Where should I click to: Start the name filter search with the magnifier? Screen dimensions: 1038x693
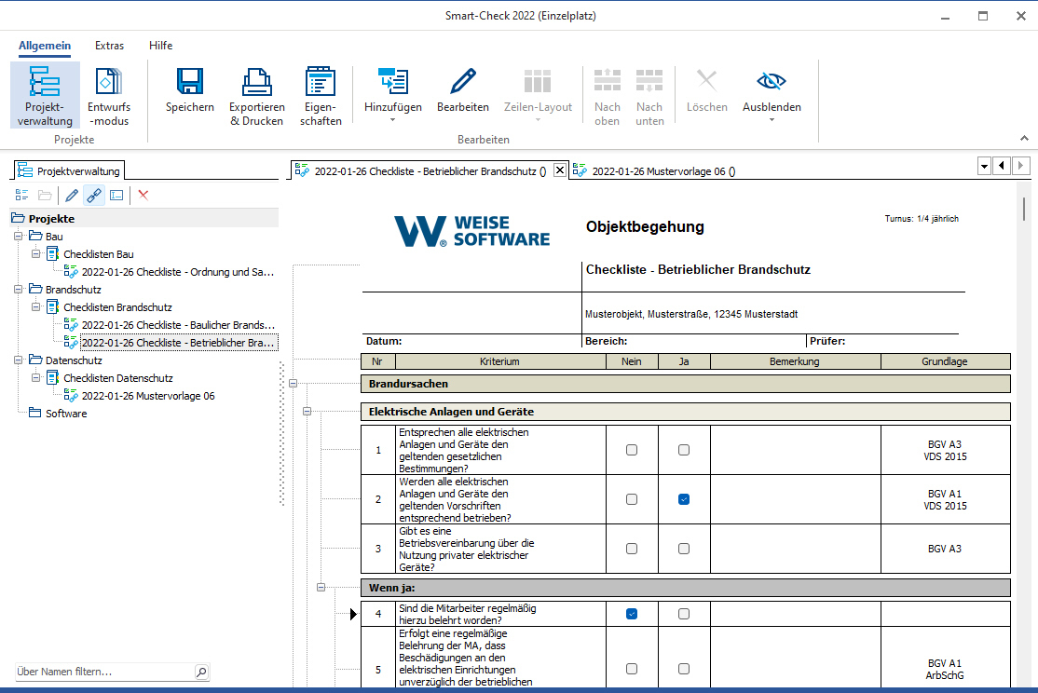click(201, 672)
